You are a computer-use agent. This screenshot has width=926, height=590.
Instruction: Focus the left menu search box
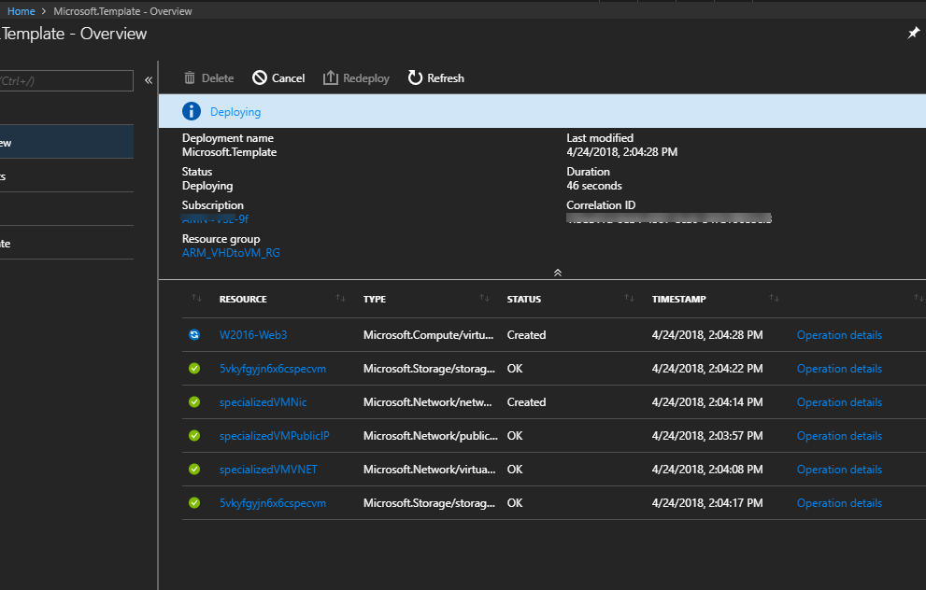(66, 81)
